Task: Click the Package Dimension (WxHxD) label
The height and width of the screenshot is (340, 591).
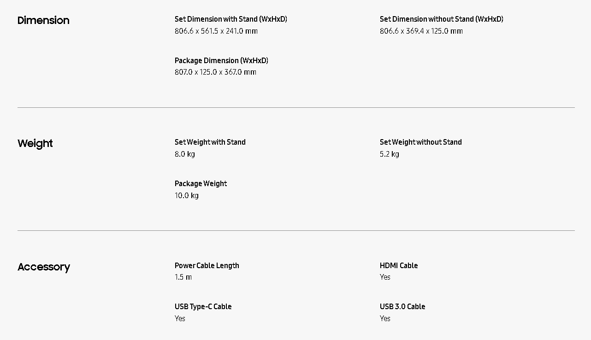Action: click(x=221, y=60)
